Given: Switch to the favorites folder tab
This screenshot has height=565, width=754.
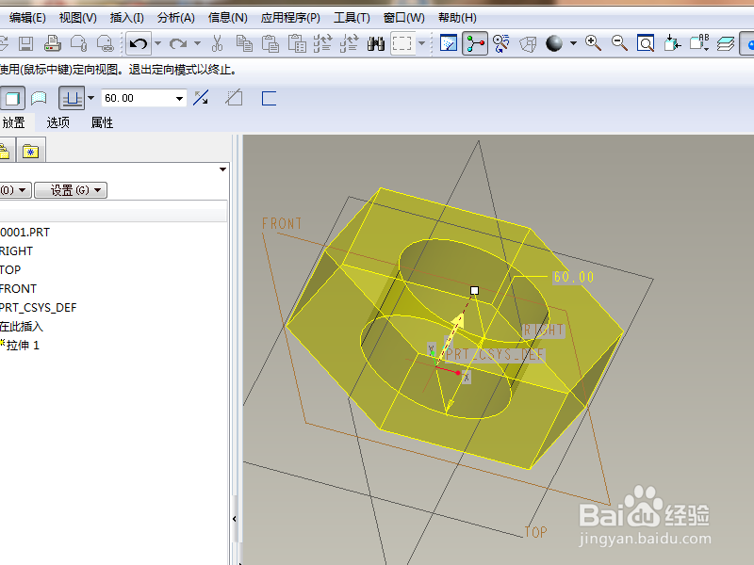Looking at the screenshot, I should click(x=31, y=152).
